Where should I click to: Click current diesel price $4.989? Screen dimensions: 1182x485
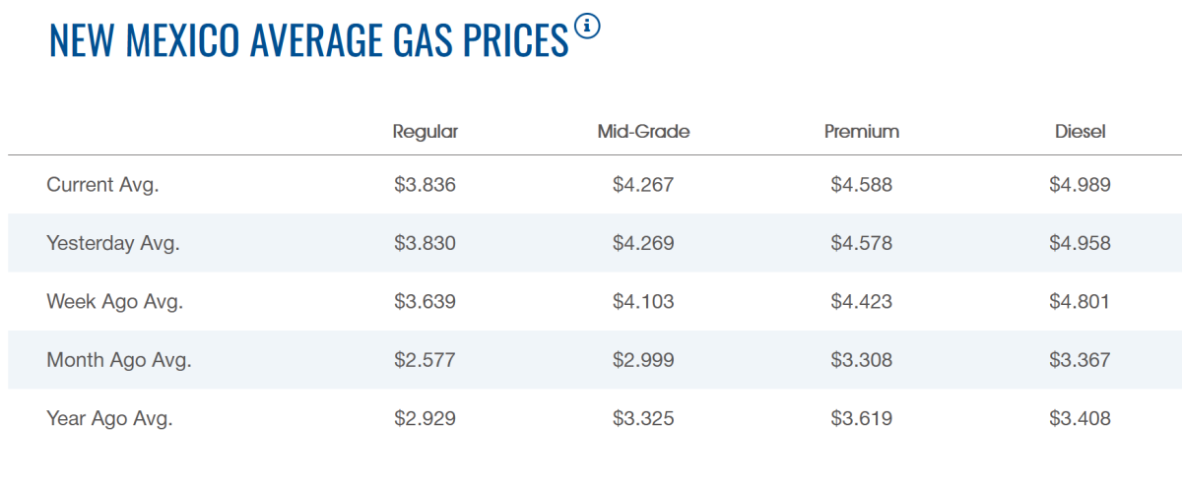pyautogui.click(x=1080, y=184)
